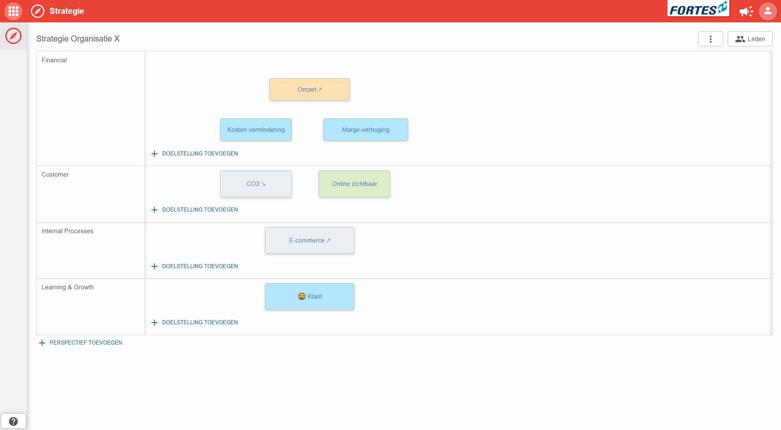Open the announcements megaphone icon

[746, 11]
